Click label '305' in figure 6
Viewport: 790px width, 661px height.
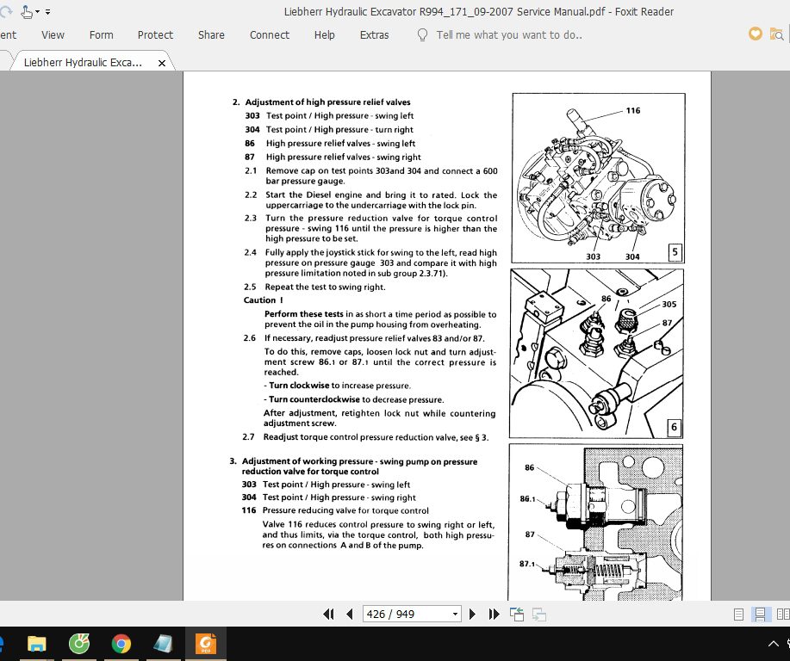point(669,304)
